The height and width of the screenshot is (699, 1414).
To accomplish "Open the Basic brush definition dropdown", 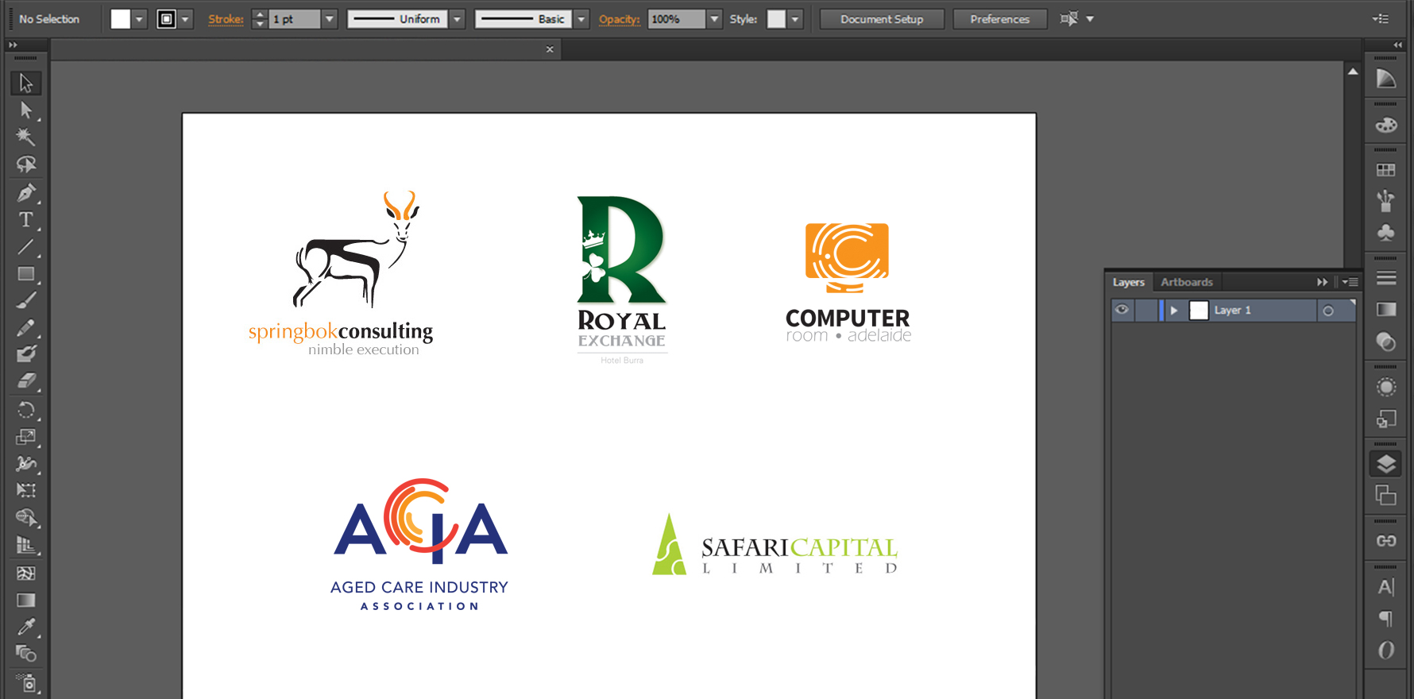I will 581,19.
